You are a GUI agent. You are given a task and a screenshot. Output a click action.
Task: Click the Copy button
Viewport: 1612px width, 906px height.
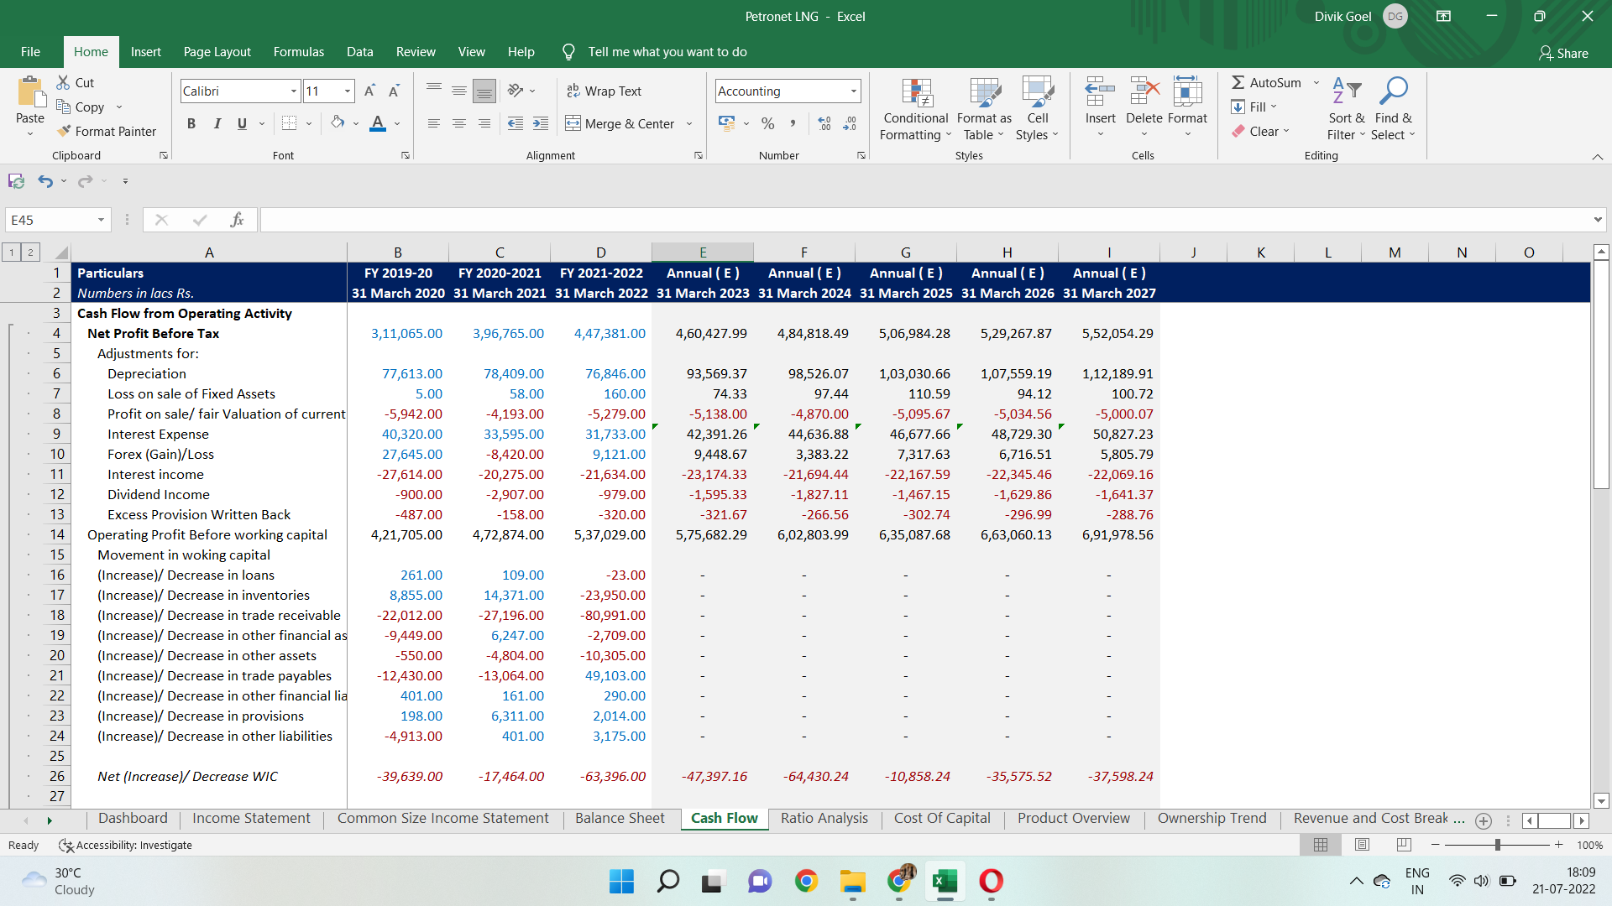(81, 107)
